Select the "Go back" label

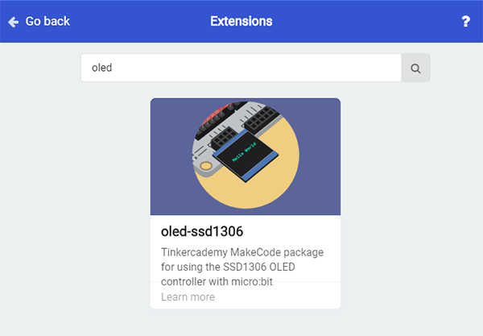pos(47,21)
